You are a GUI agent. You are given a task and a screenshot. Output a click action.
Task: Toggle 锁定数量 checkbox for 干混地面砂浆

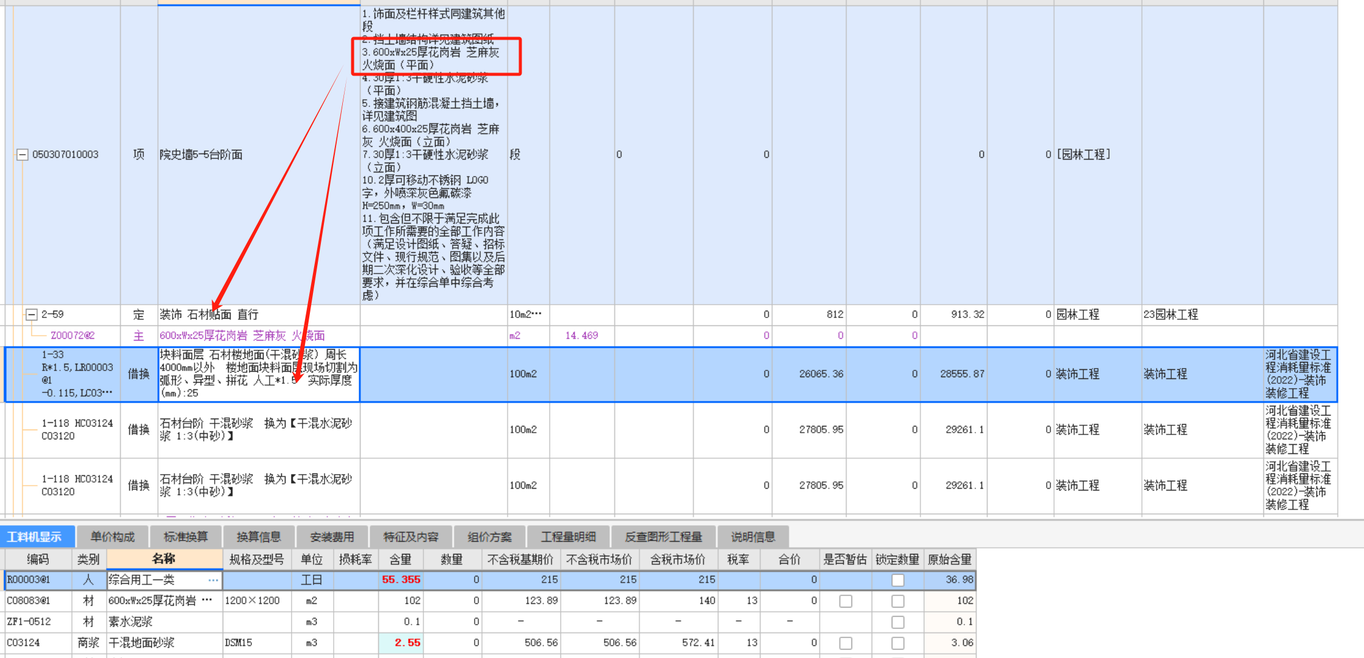coord(897,643)
